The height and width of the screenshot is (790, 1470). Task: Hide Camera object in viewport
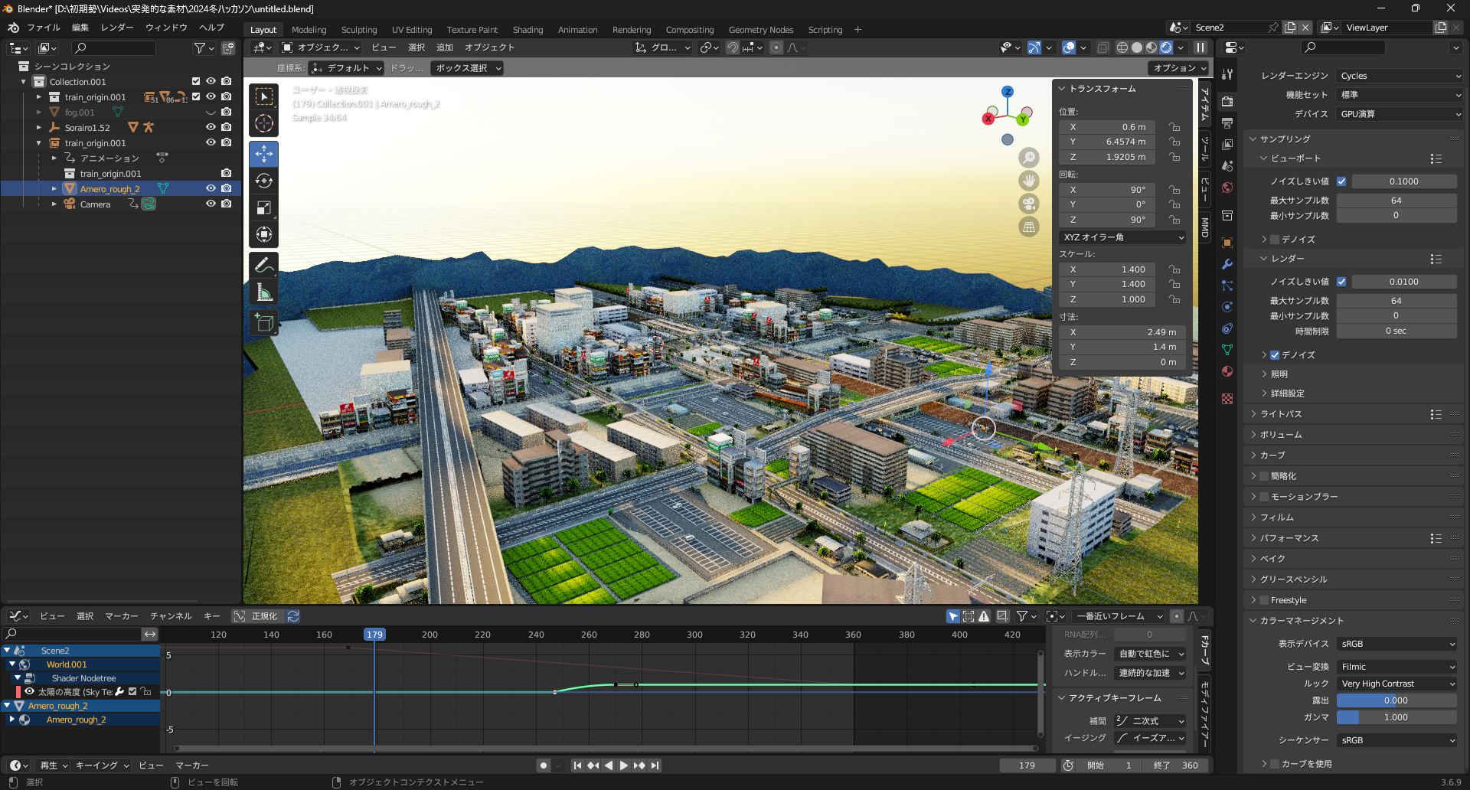click(211, 204)
